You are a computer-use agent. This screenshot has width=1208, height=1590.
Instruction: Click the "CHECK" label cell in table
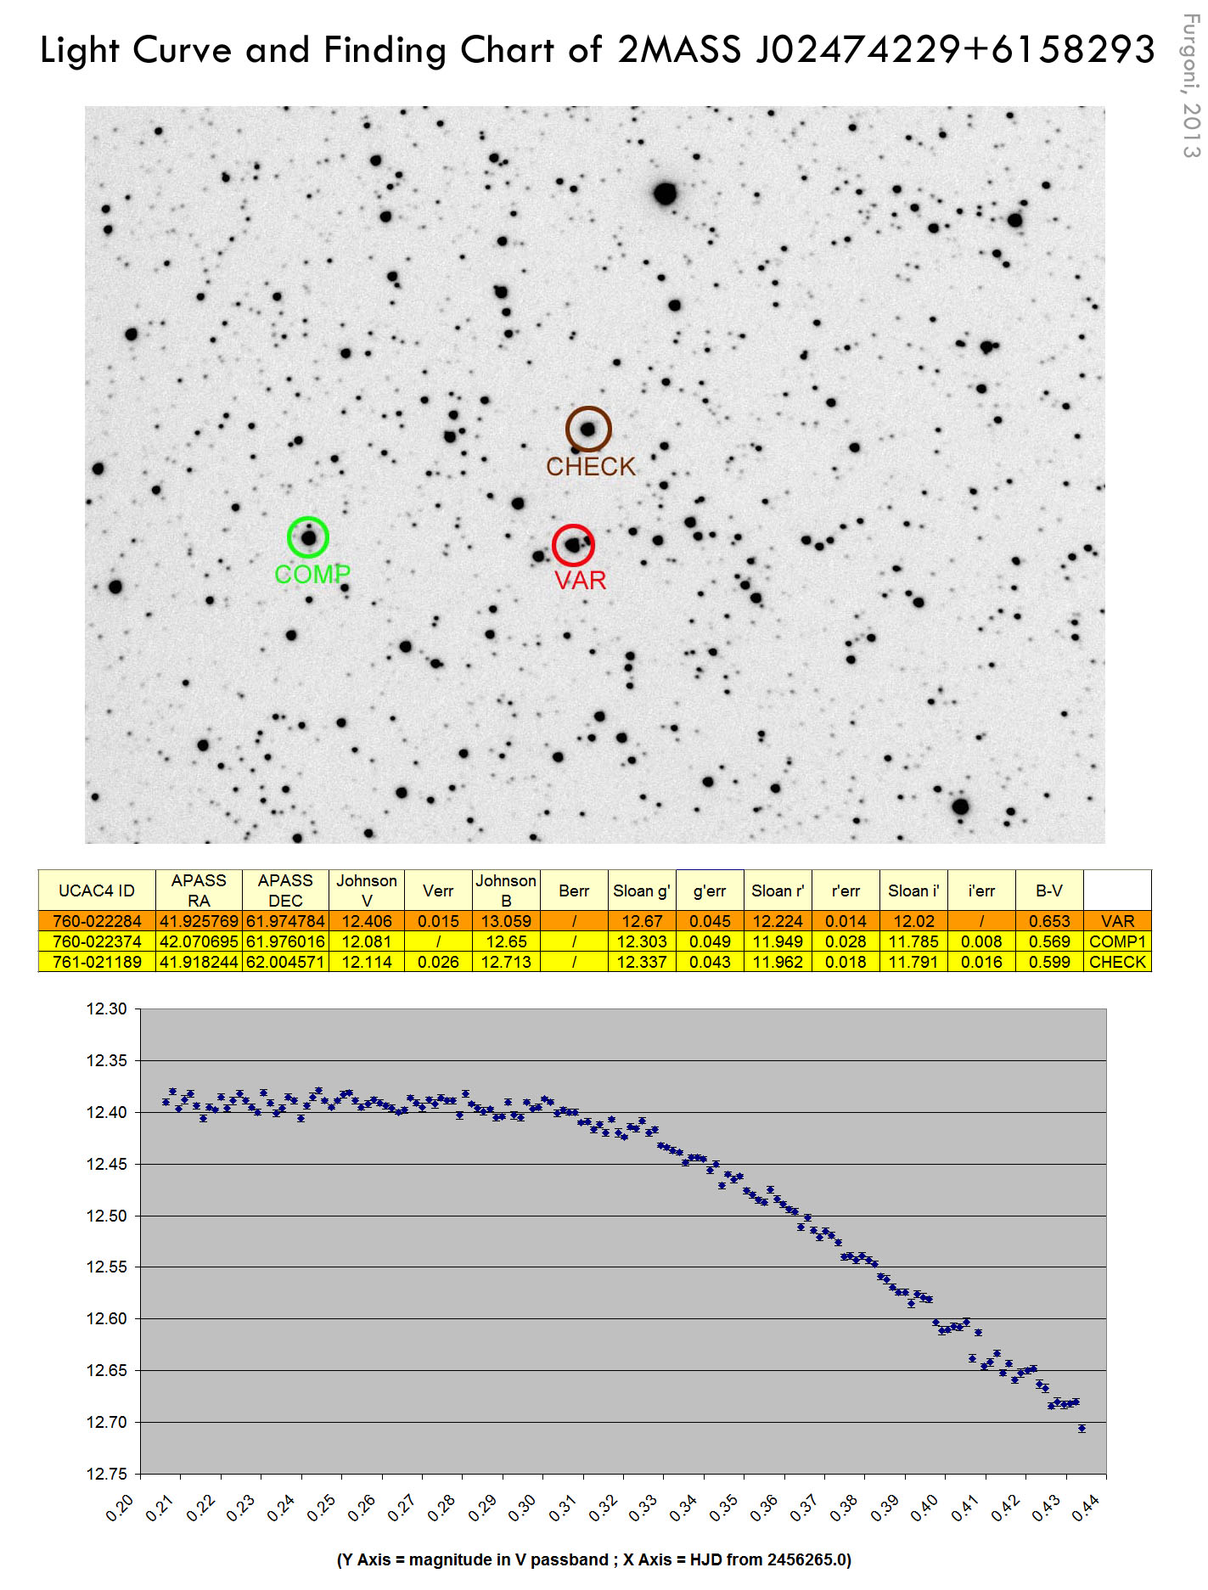1117,962
